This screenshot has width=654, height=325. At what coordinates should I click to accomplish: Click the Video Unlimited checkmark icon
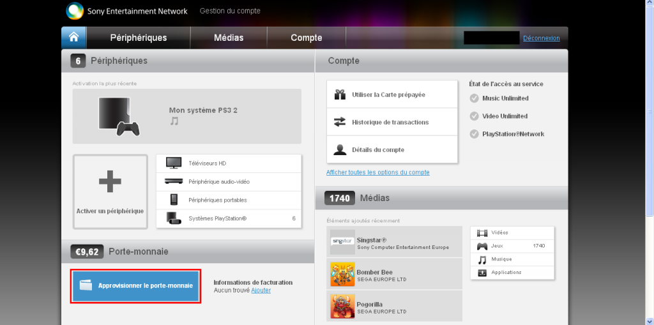coord(474,116)
